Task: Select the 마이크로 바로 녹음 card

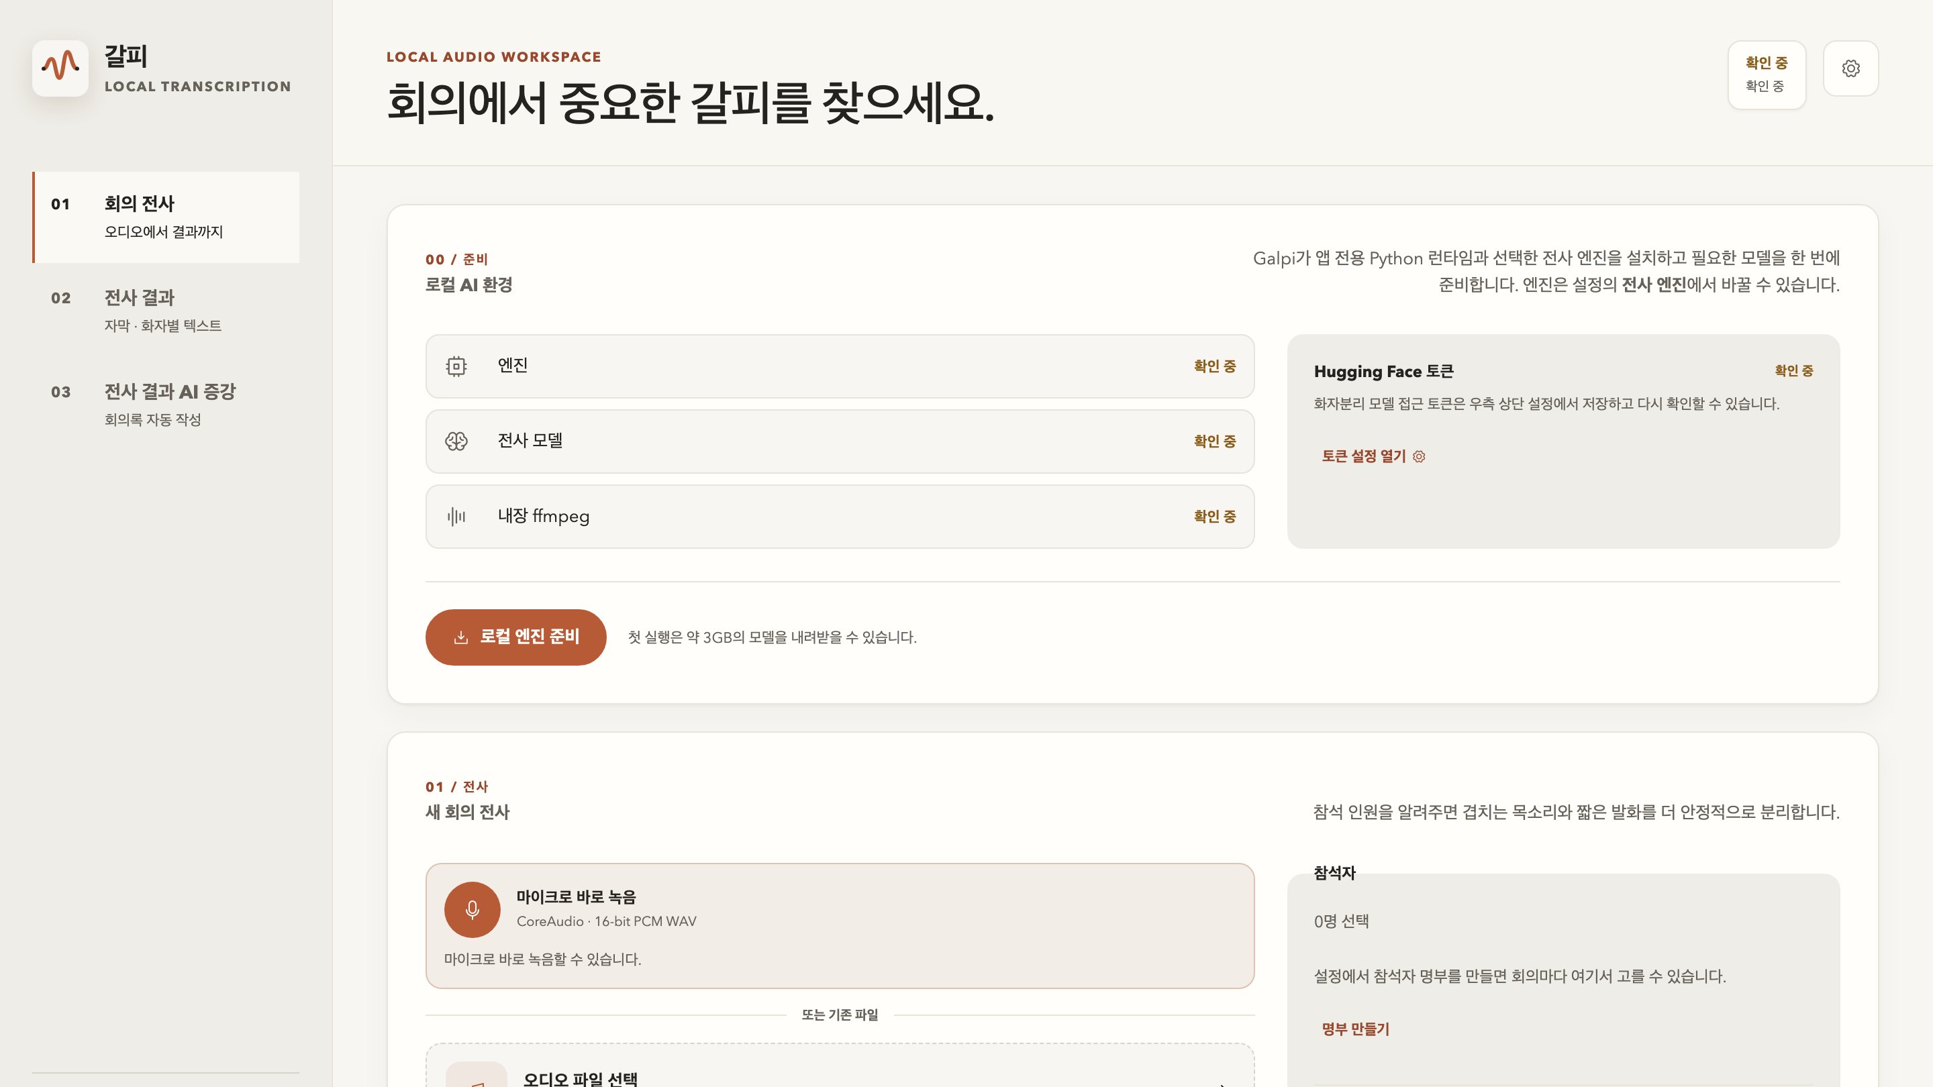Action: 840,926
